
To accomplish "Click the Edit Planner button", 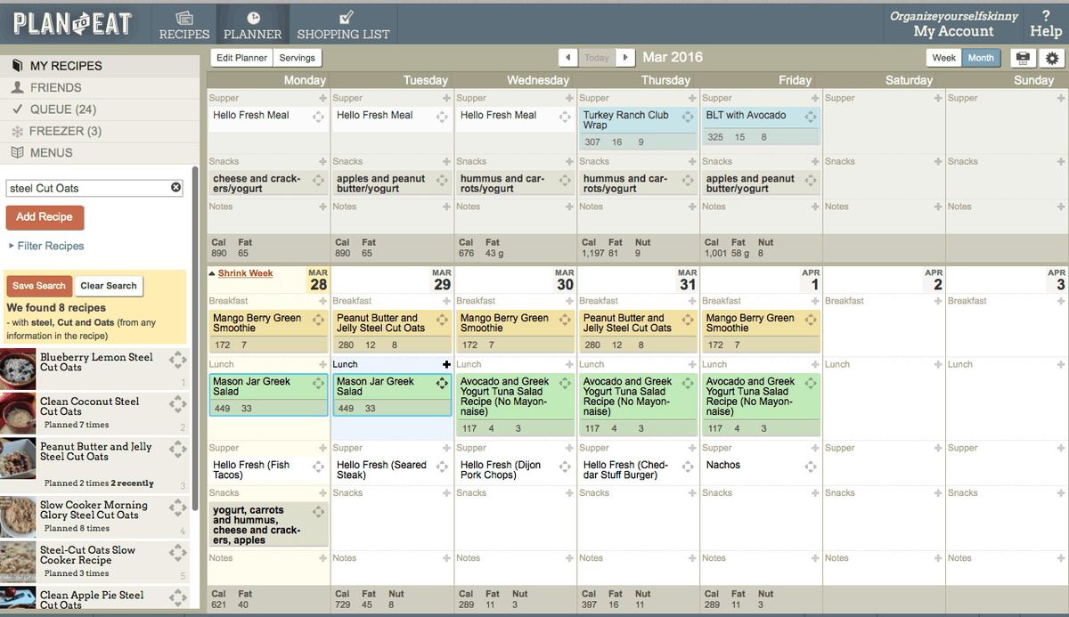I will (x=241, y=58).
